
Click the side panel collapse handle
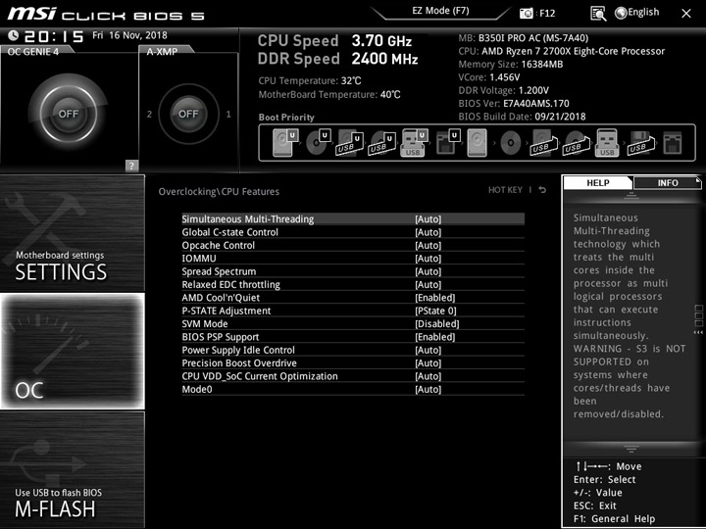click(698, 319)
